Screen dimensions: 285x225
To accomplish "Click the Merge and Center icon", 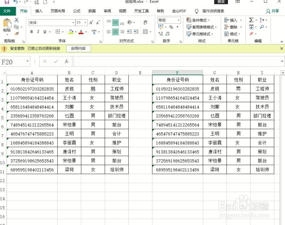I will [145, 32].
